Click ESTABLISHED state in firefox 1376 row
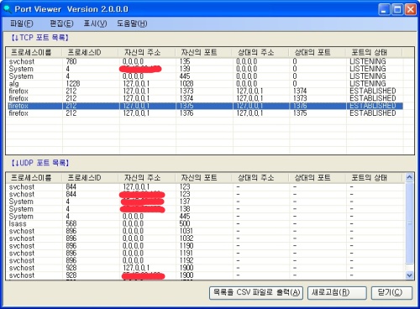This screenshot has width=420, height=309. pos(373,113)
